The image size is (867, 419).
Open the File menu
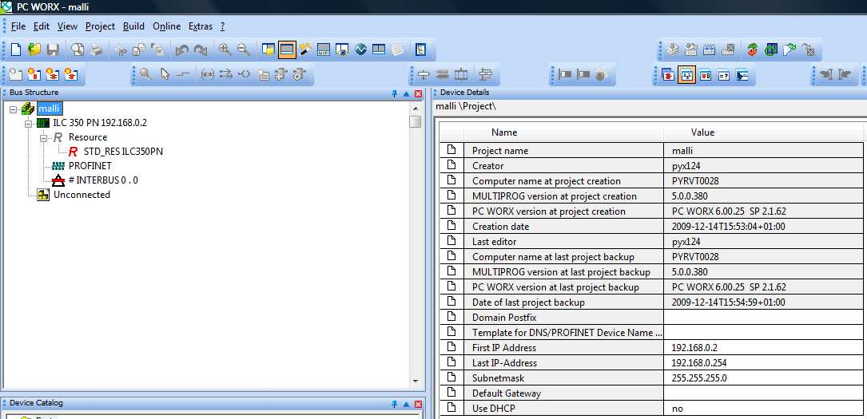tap(18, 26)
